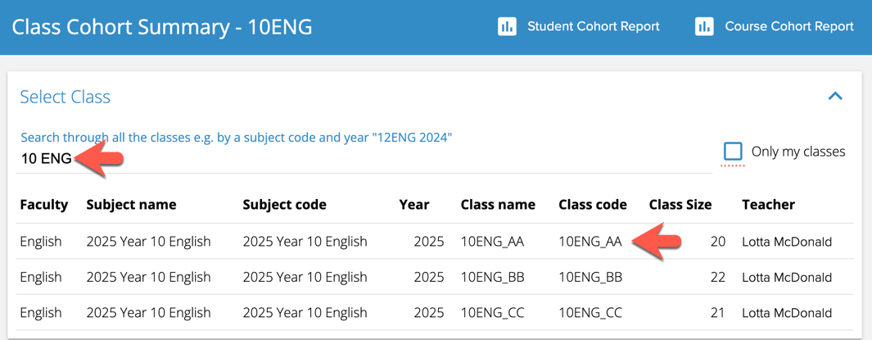The width and height of the screenshot is (872, 340).
Task: Sort by the Subject code column header
Action: (284, 205)
